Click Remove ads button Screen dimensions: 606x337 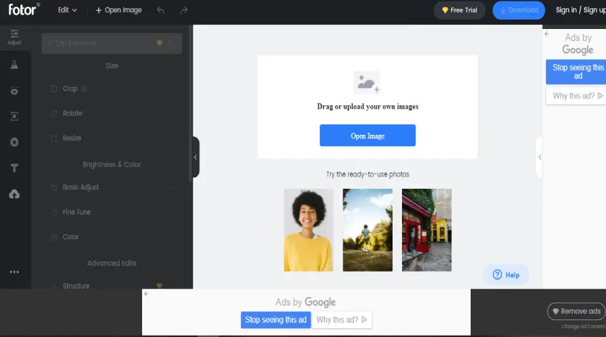pyautogui.click(x=576, y=311)
